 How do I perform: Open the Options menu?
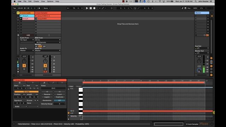coord(50,1)
